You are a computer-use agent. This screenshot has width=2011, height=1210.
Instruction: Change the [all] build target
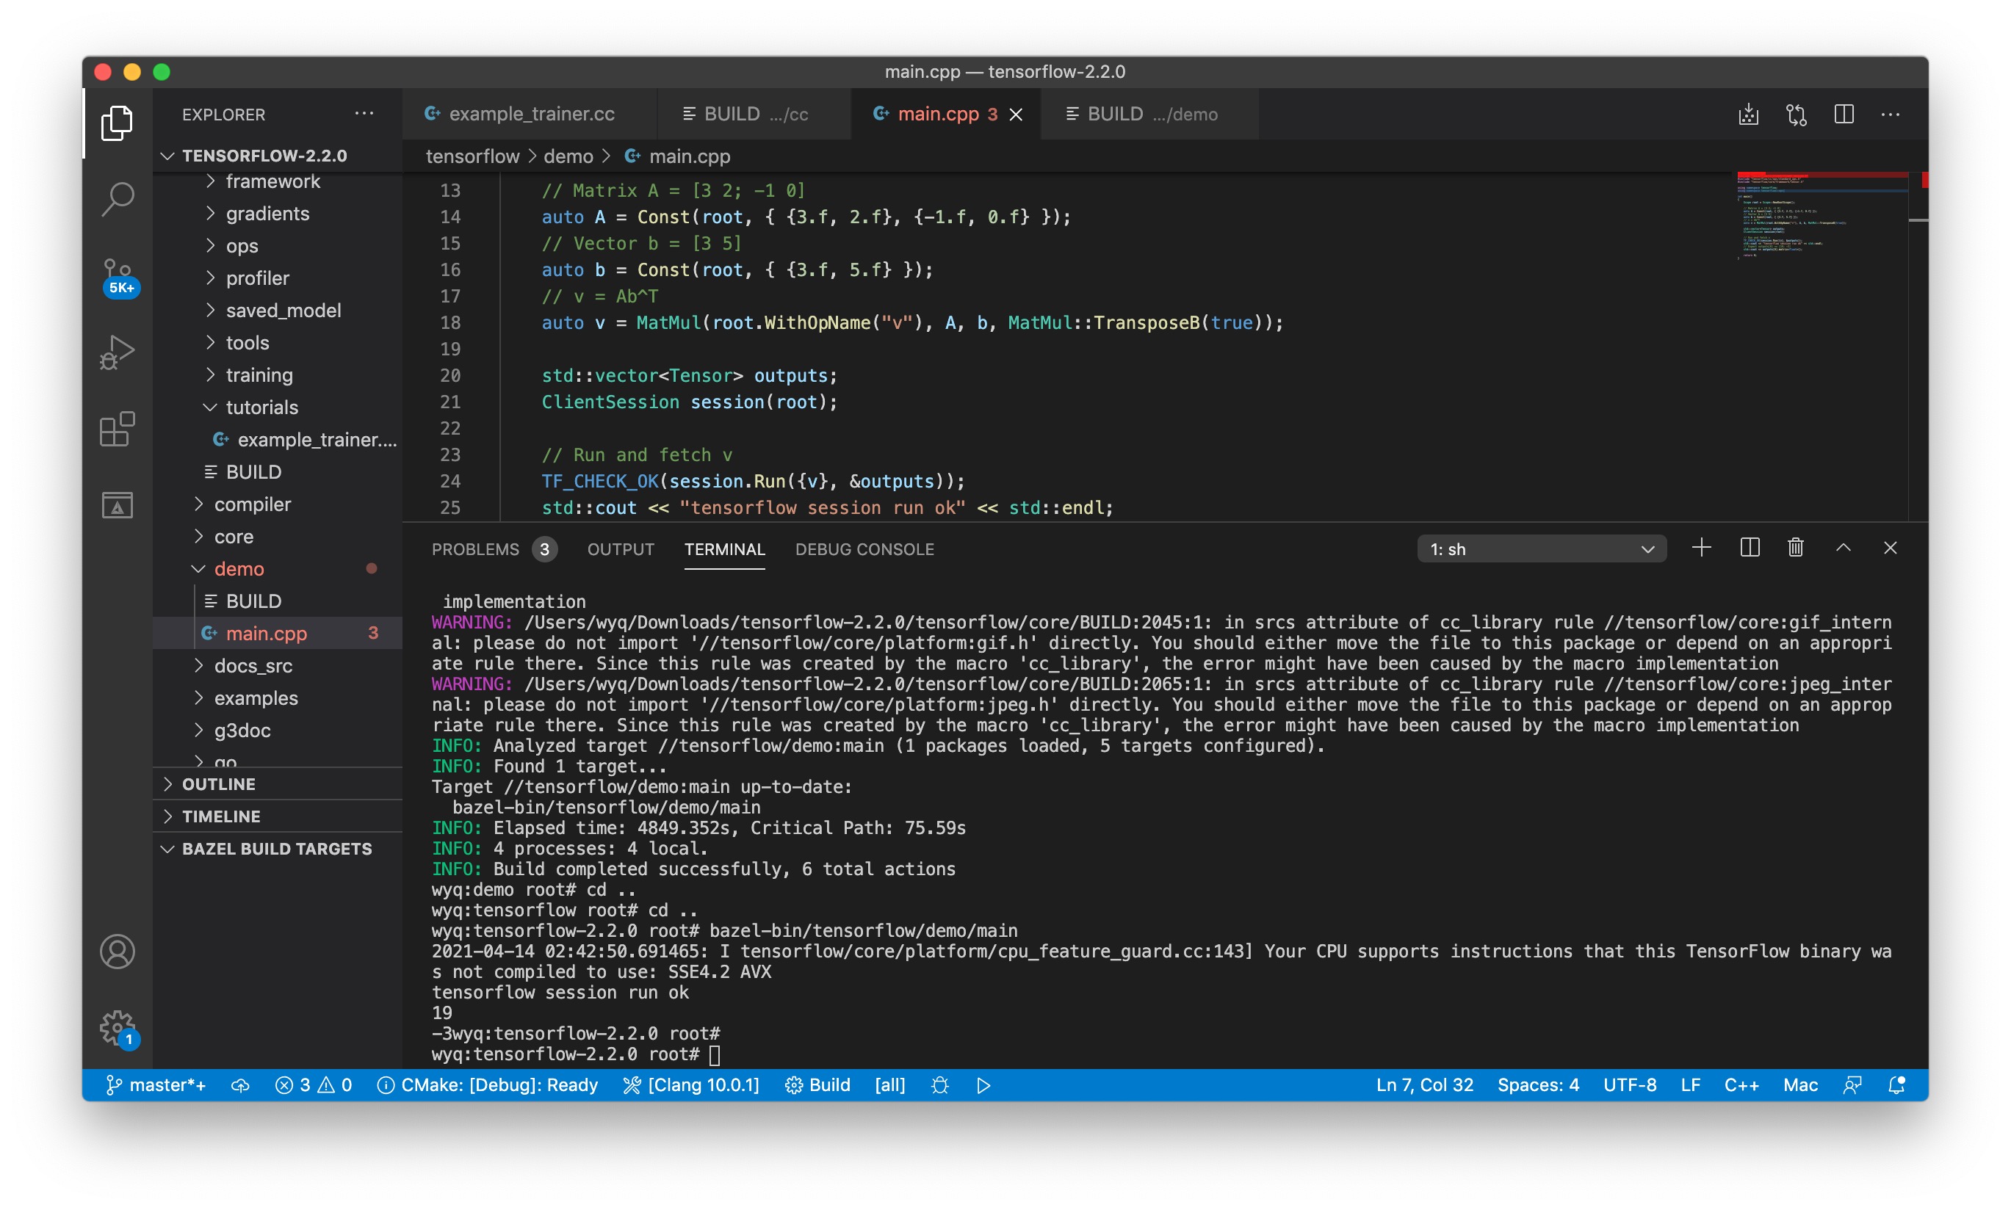889,1085
